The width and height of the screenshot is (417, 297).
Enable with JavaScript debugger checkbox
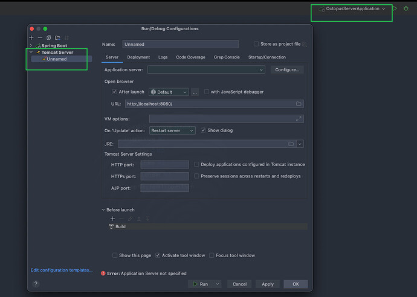click(x=206, y=92)
